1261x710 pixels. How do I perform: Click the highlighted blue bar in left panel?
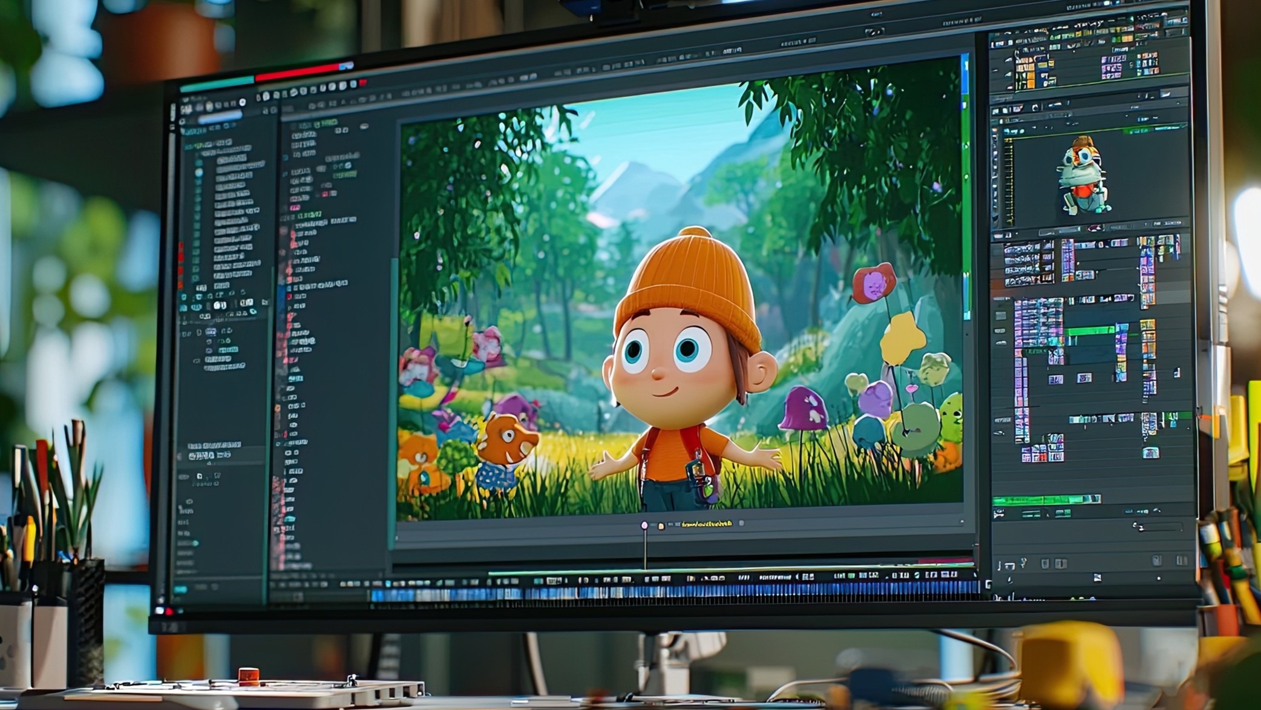tap(220, 116)
